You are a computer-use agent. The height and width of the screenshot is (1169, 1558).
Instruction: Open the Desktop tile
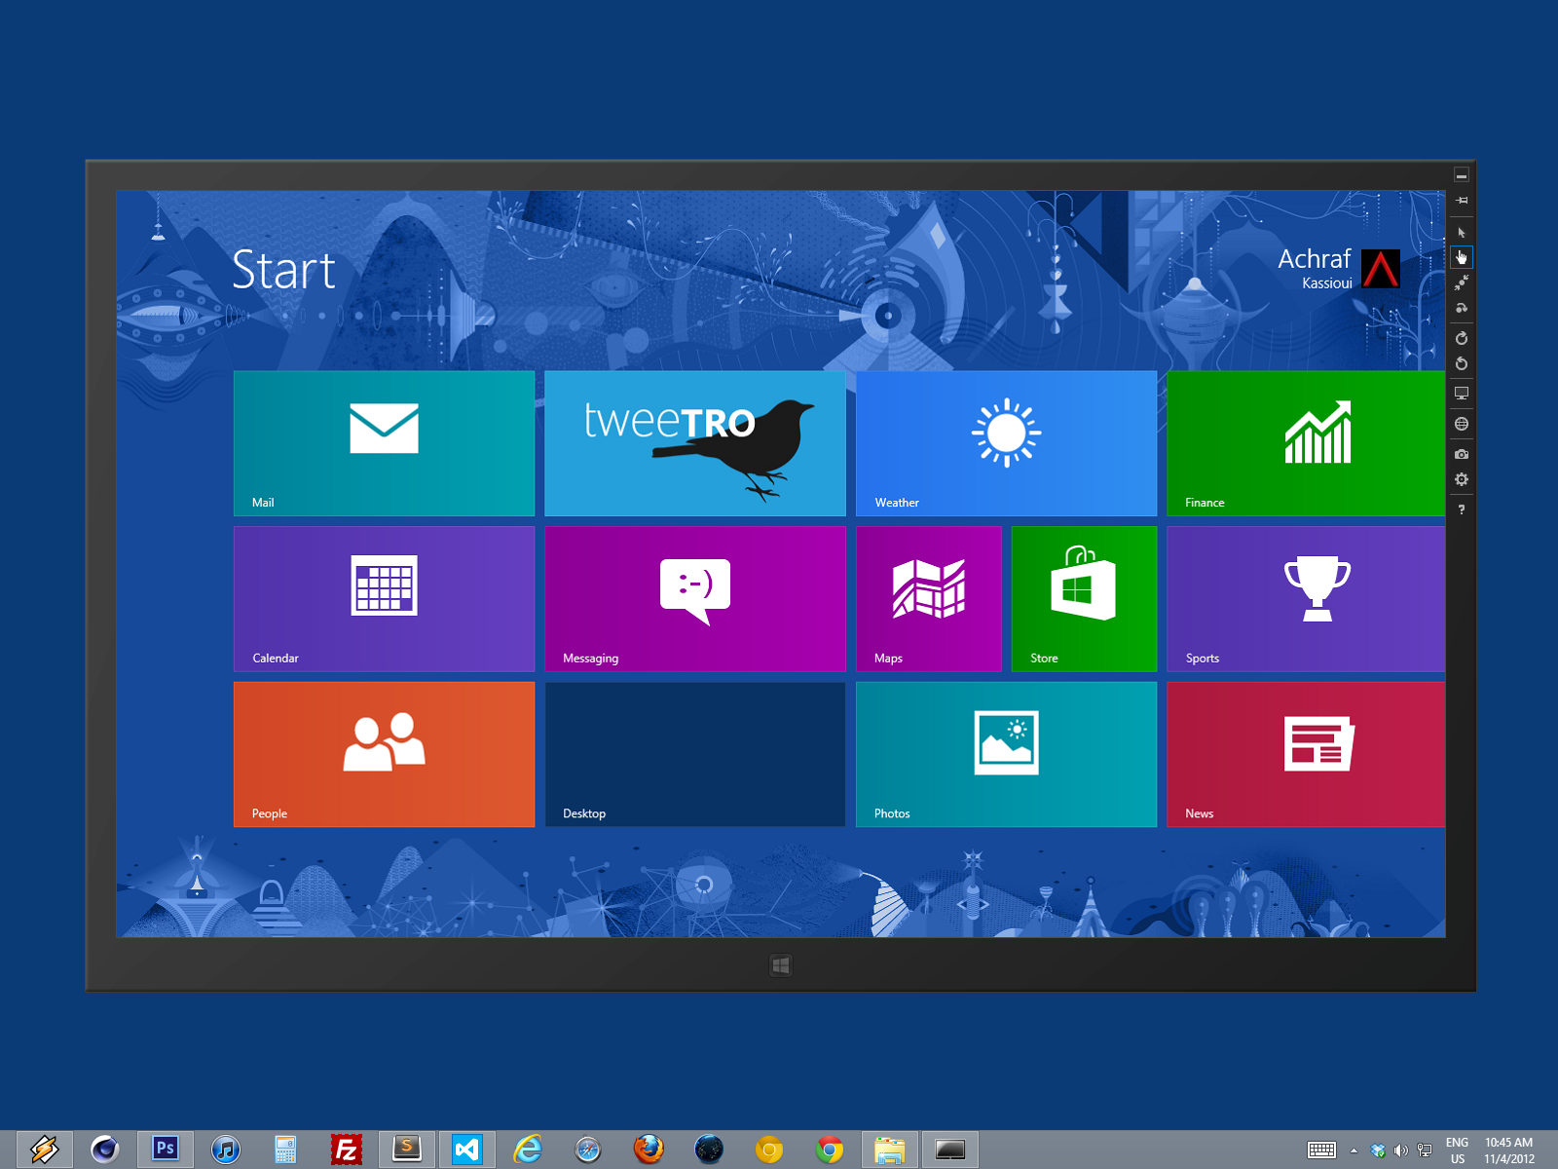click(695, 755)
